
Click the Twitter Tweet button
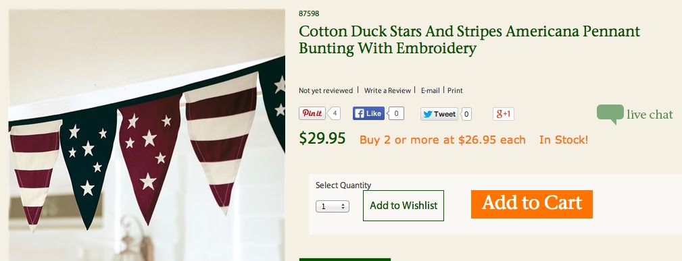click(439, 114)
